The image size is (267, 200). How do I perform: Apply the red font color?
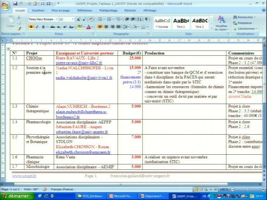[88, 27]
